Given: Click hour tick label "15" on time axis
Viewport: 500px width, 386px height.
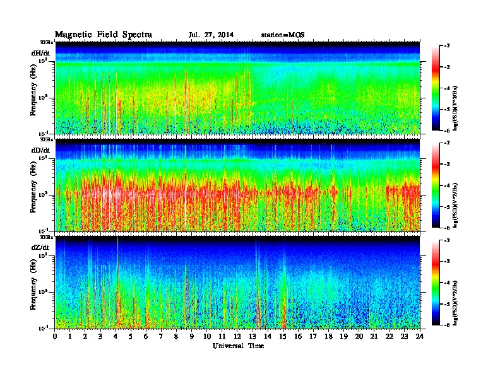Looking at the screenshot, I should [283, 336].
